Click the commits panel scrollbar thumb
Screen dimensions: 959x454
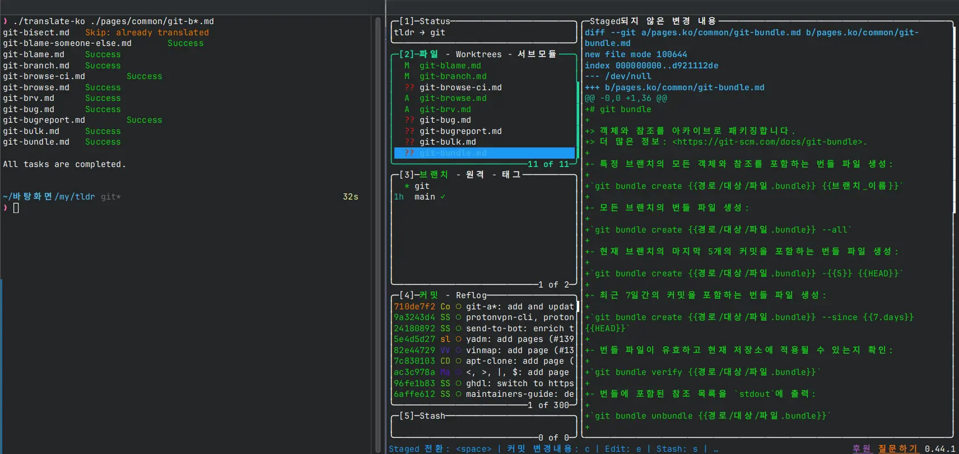point(578,307)
